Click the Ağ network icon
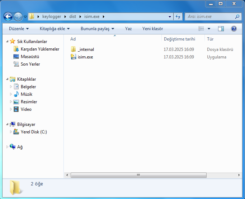The width and height of the screenshot is (245, 199). tap(13, 147)
